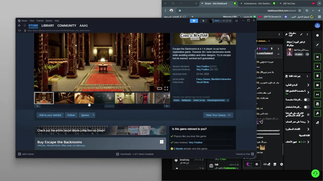Click Steam store URL address field
The image size is (323, 181).
pyautogui.click(x=59, y=30)
